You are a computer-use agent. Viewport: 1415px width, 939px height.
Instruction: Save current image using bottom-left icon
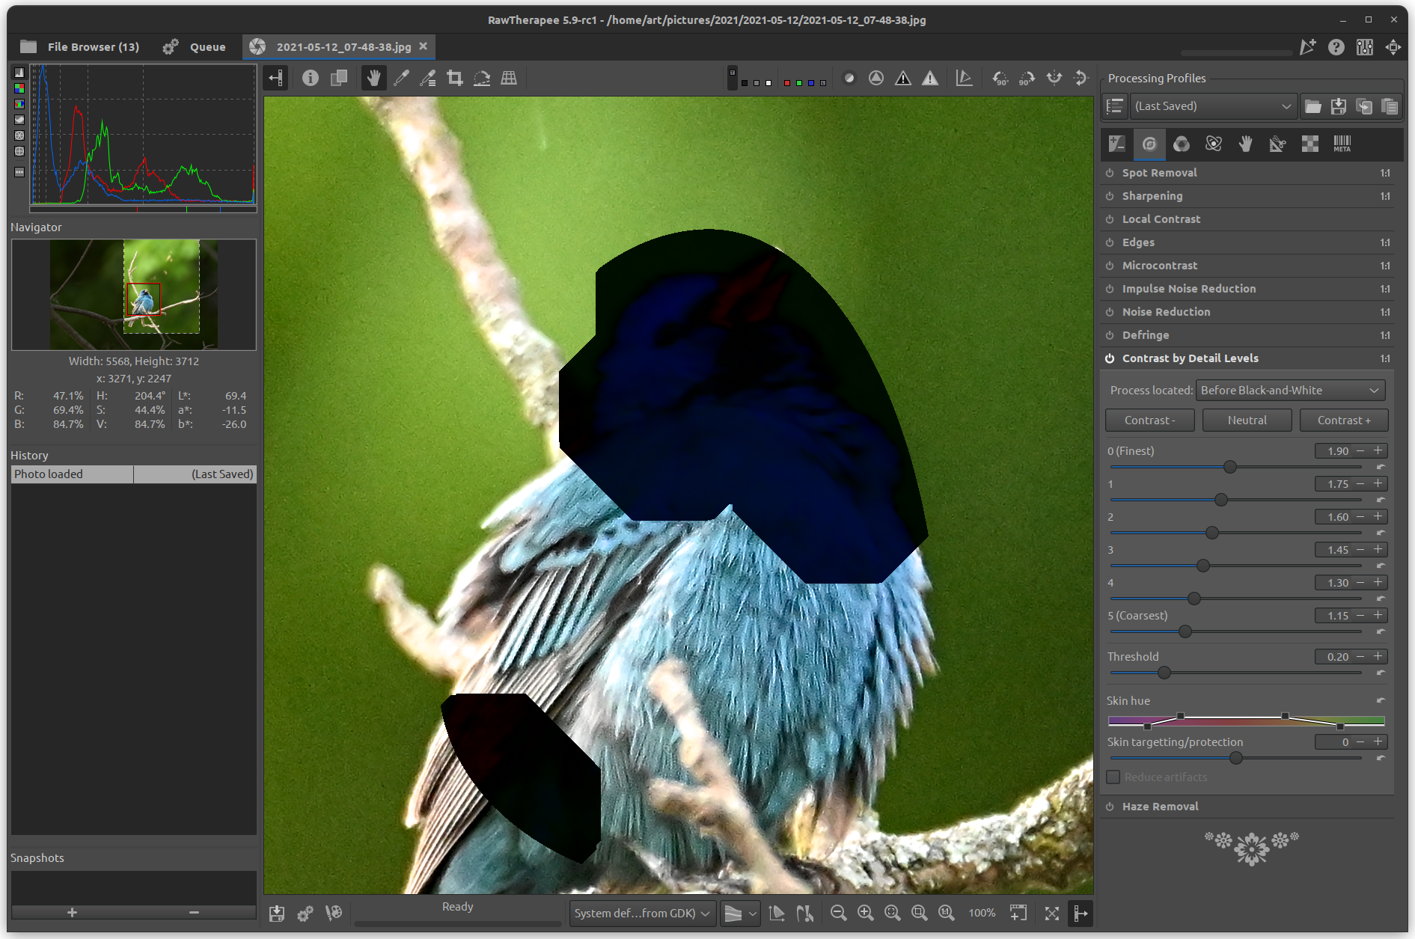[277, 913]
